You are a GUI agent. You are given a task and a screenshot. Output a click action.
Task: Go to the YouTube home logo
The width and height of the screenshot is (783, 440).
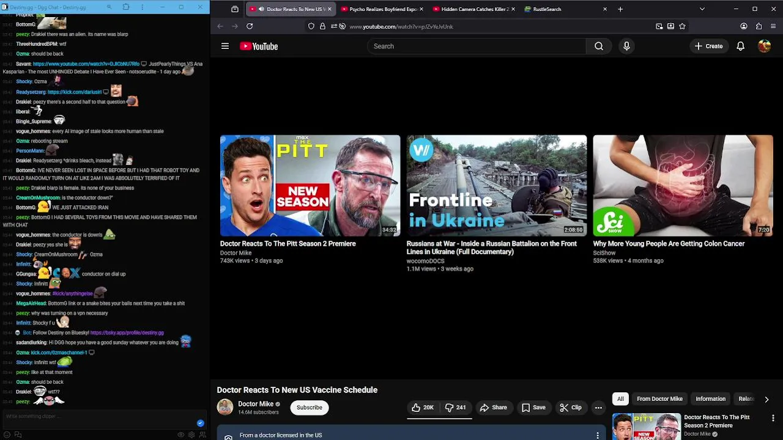(x=259, y=46)
